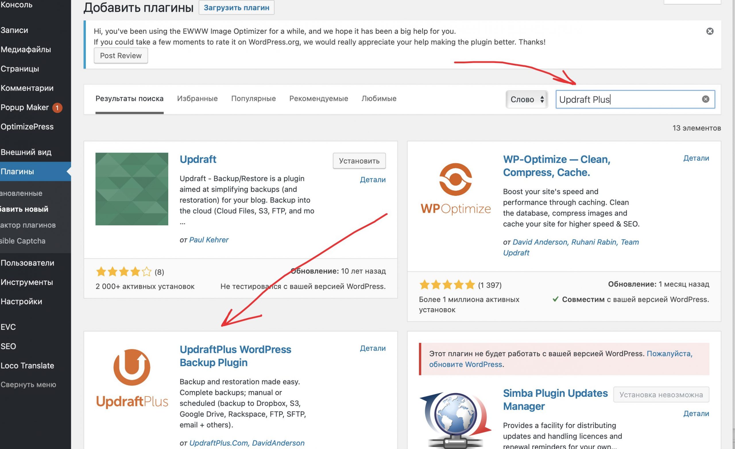Click the Updraft star rating
The height and width of the screenshot is (449, 735).
123,272
